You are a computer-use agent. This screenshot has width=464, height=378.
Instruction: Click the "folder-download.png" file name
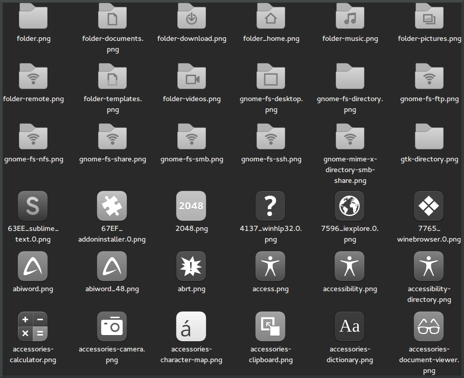(192, 39)
